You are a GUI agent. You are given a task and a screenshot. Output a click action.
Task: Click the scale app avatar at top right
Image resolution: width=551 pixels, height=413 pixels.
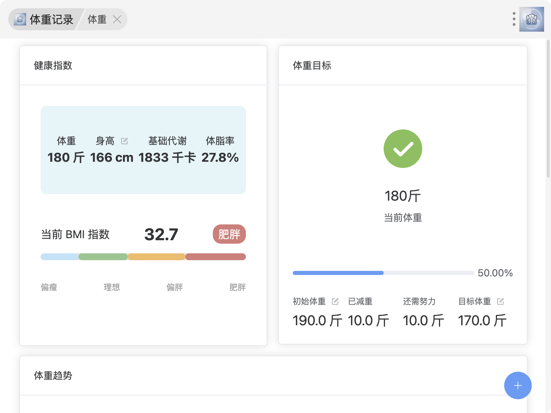(x=531, y=19)
